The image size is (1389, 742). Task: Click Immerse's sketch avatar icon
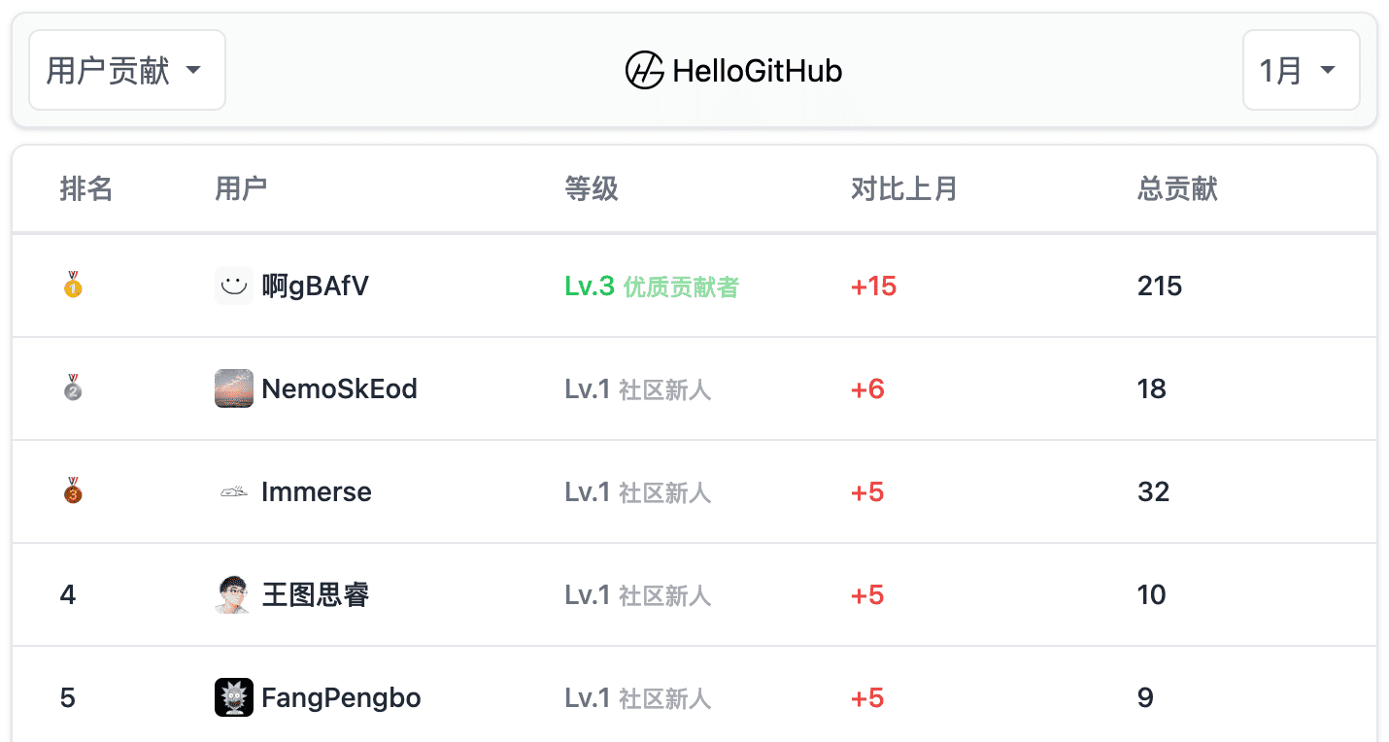(233, 491)
